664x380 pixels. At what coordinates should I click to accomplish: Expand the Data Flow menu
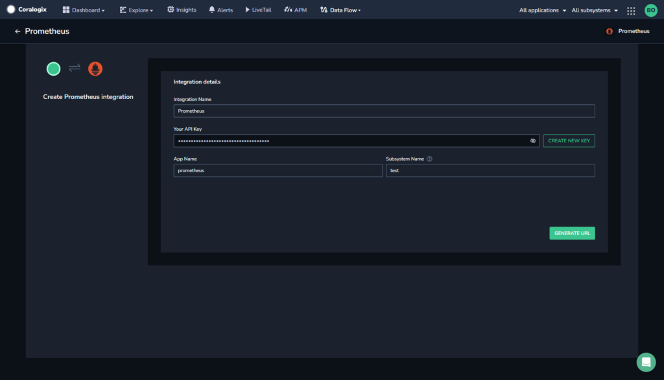(340, 10)
